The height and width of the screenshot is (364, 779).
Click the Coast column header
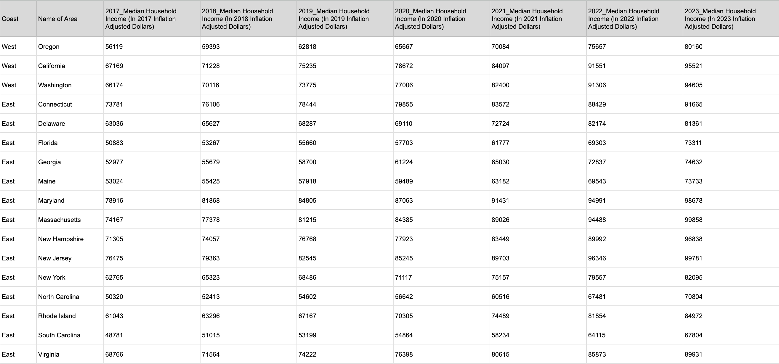(10, 19)
